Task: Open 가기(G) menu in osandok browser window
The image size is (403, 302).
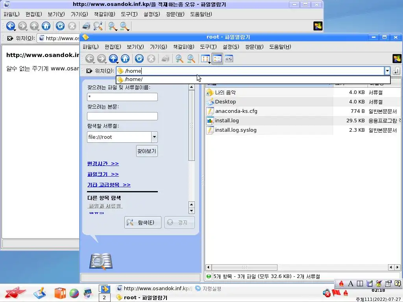Action: (79, 14)
